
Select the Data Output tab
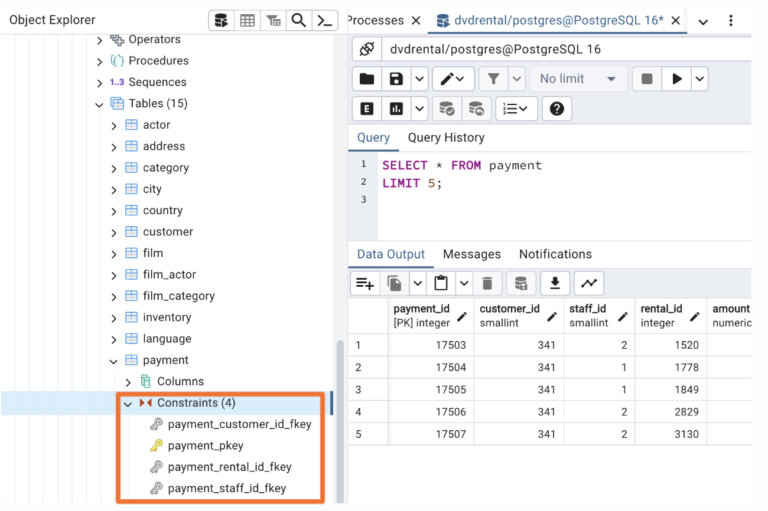coord(391,254)
